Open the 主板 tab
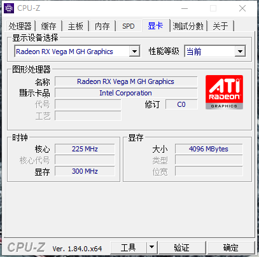The image size is (259, 257). coord(76,26)
